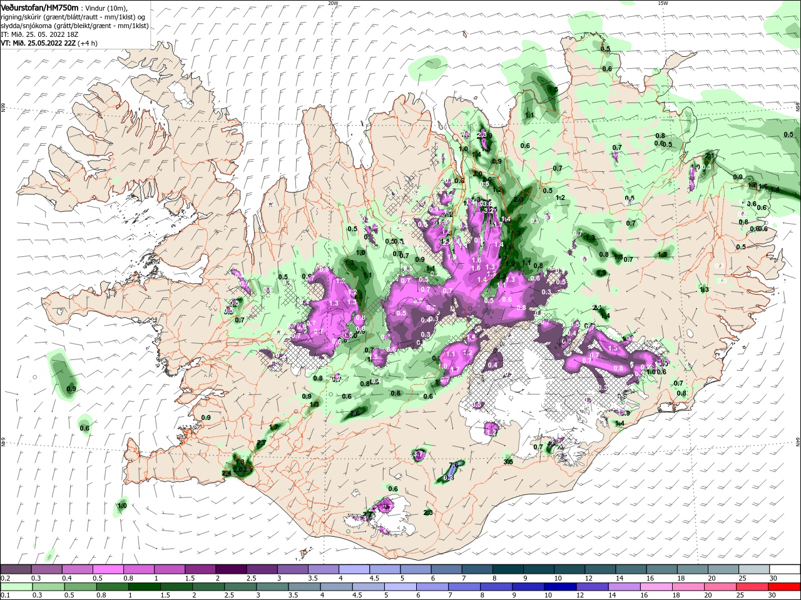Click the 0.1 label of the rain scale
The width and height of the screenshot is (801, 600).
[x=5, y=596]
